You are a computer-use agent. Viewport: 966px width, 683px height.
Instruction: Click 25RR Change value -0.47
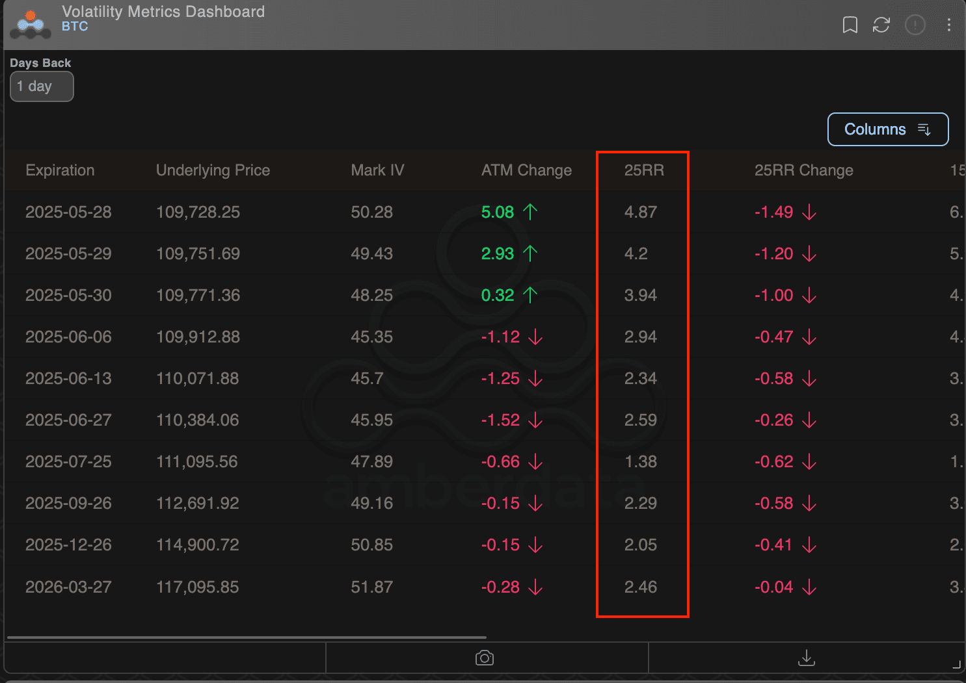tap(773, 337)
